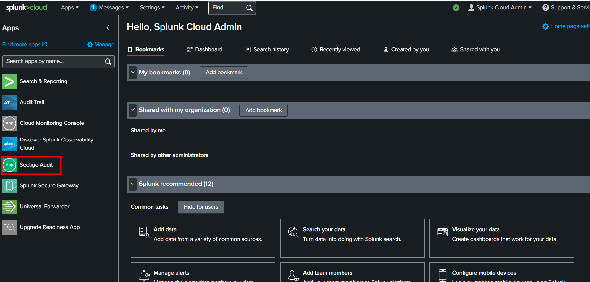Click the magnifier icon in Find box
The height and width of the screenshot is (282, 590).
point(249,8)
